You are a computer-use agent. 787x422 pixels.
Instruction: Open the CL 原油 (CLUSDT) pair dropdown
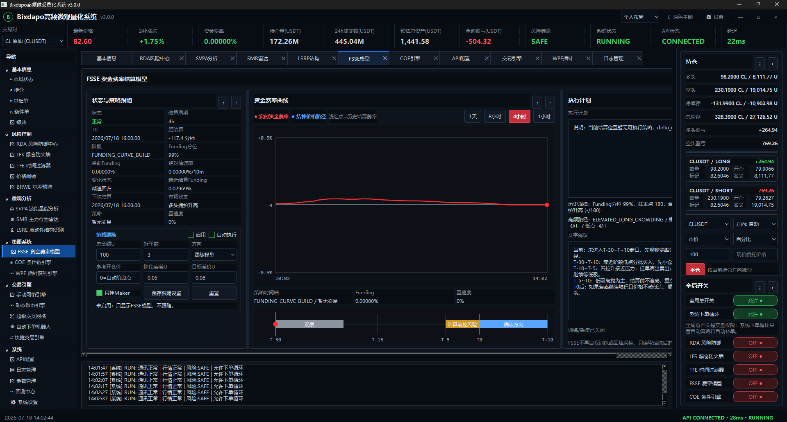(34, 41)
